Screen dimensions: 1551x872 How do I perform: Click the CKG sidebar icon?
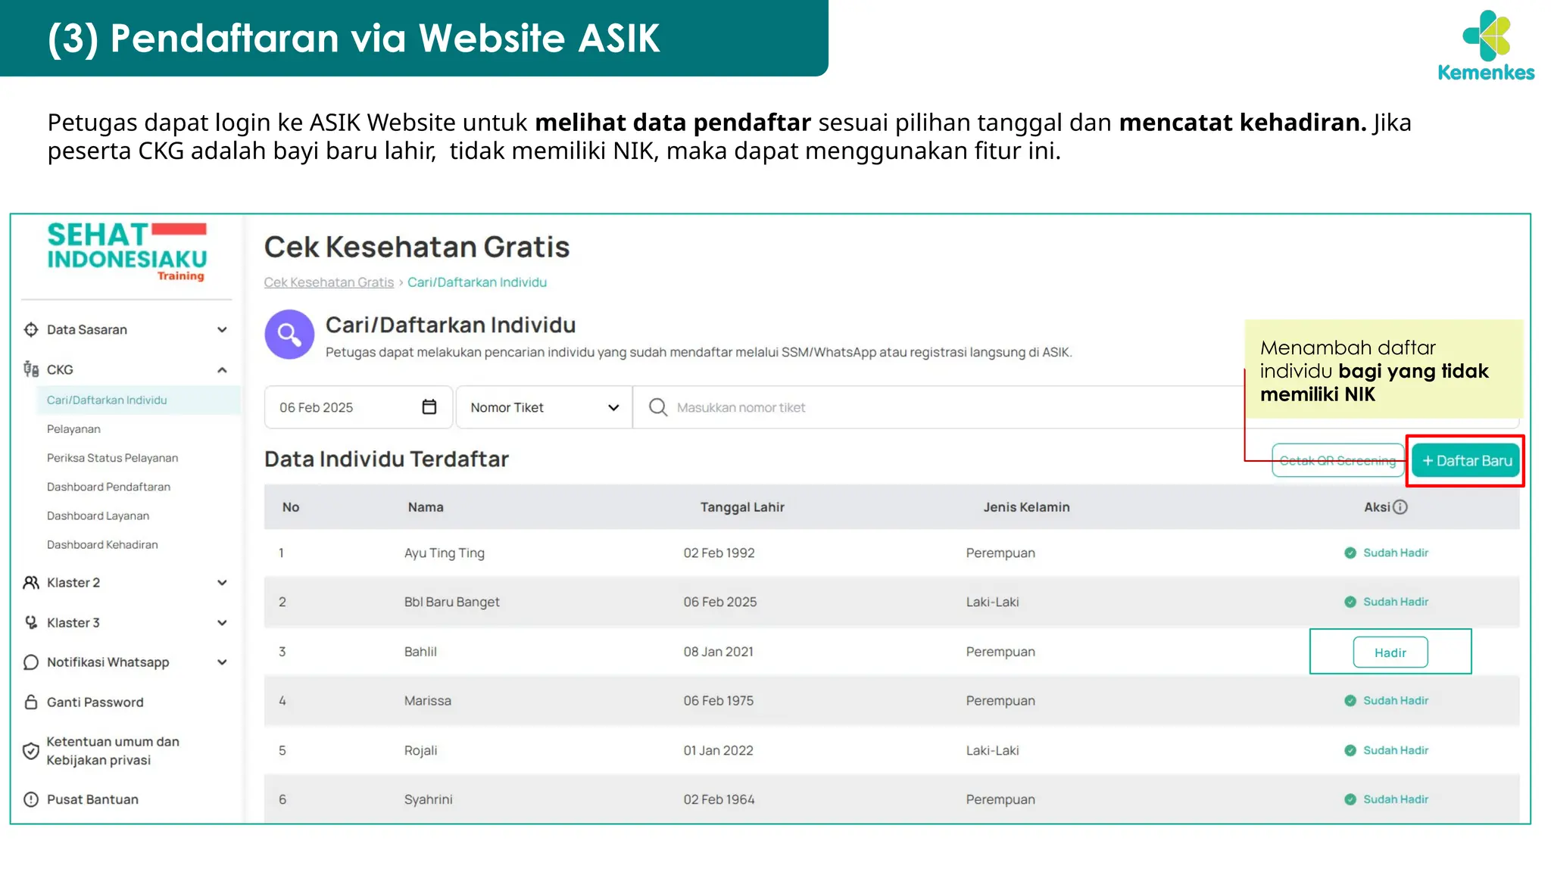pos(31,369)
